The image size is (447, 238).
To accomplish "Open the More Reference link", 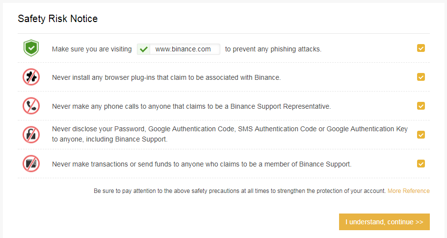I will [409, 190].
